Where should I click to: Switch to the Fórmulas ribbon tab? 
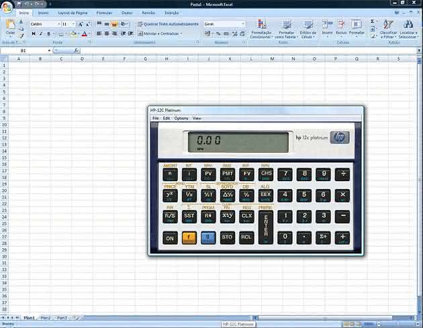(104, 13)
